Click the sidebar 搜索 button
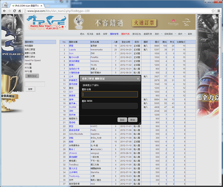Viewport: 223px width, 187px height. point(30,89)
